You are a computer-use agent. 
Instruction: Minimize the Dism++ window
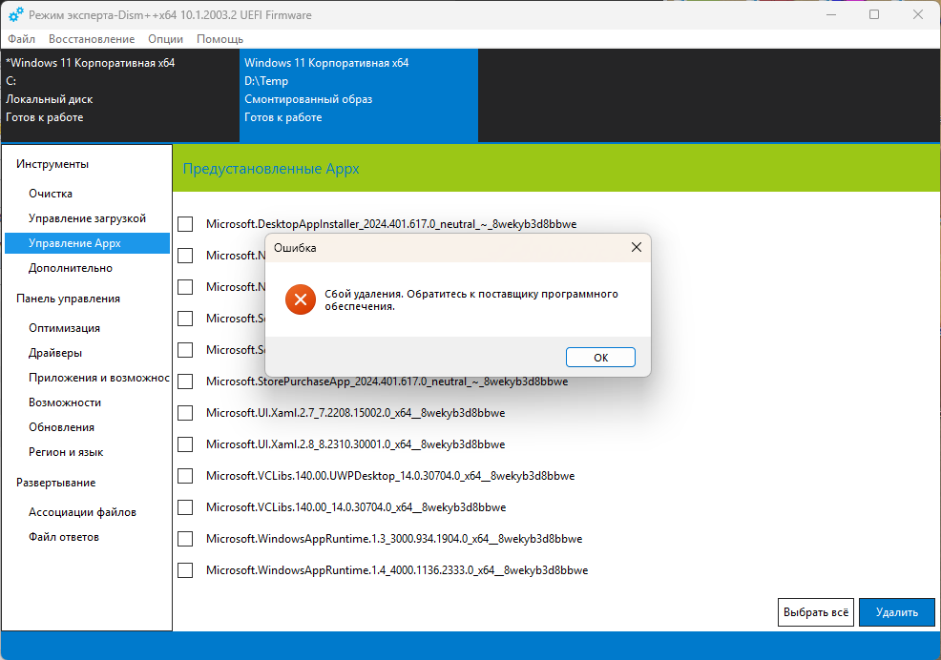pyautogui.click(x=831, y=14)
